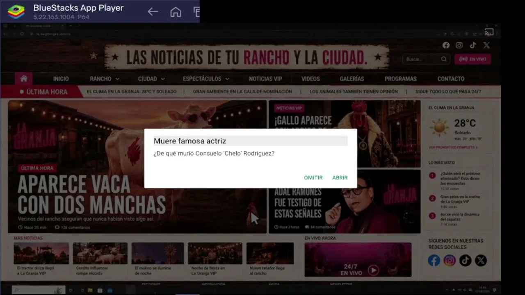Open Instagram icon under Síguenos en nuestras redes
This screenshot has width=525, height=295.
[x=450, y=260]
